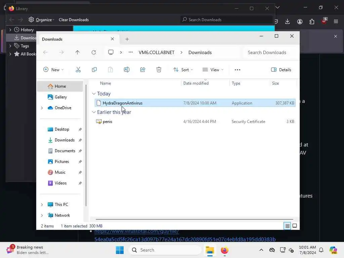Open Firefox account icon in browser toolbar
This screenshot has height=258, width=344.
300,21
